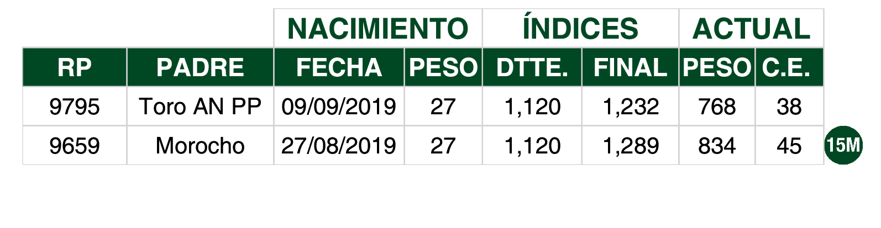Click the green 15M circle badge
This screenshot has height=228, width=881.
pos(843,145)
